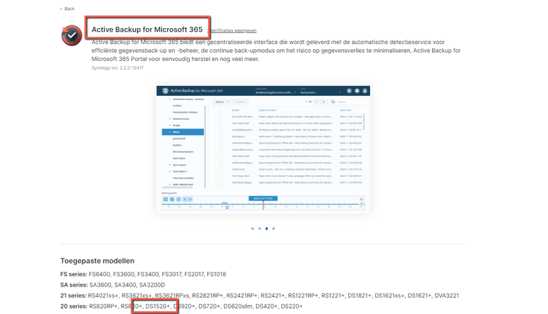The width and height of the screenshot is (548, 314).
Task: Expand the Deleted Items folder arrow
Action: point(170,119)
